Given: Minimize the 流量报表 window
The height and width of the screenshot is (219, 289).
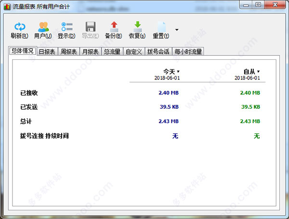Looking at the screenshot, I should (x=246, y=5).
